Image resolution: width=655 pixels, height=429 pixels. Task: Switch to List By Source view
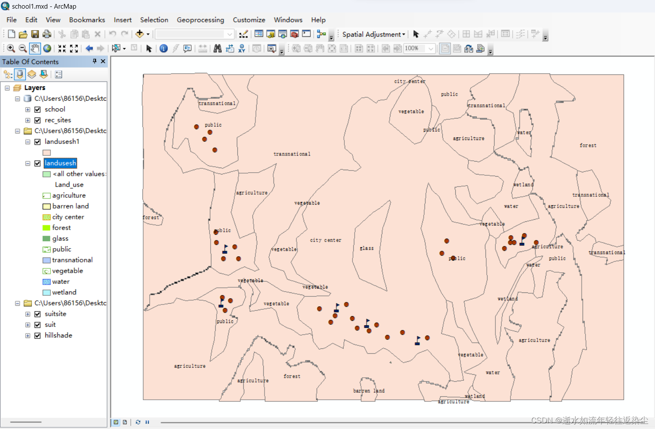click(20, 75)
